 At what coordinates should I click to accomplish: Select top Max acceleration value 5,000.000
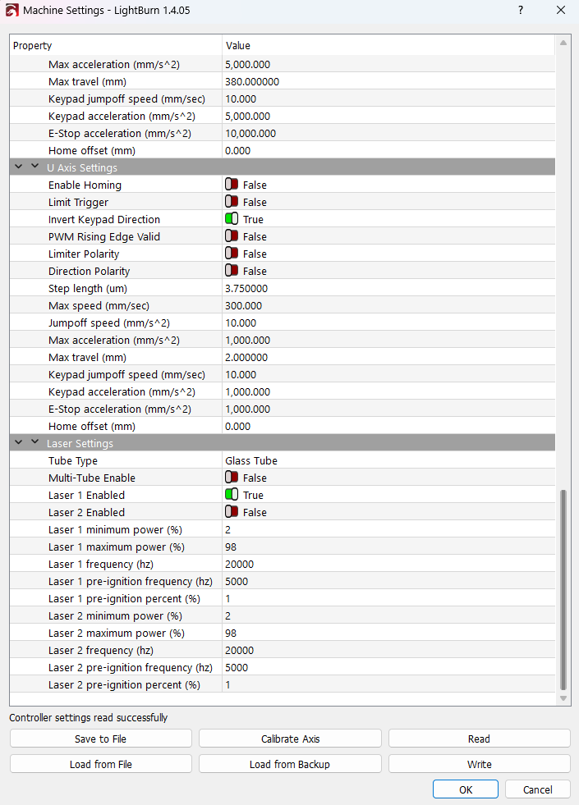click(248, 64)
